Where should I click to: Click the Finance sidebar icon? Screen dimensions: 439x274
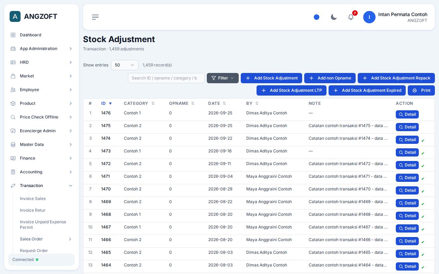click(13, 158)
